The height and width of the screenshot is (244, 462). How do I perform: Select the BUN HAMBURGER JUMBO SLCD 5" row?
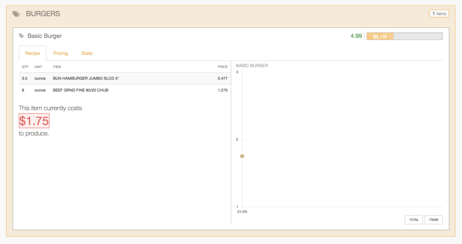click(125, 78)
